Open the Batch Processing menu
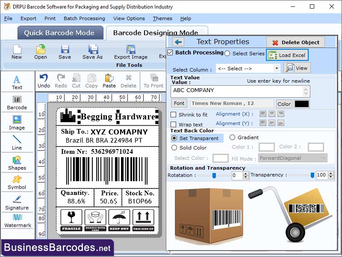Image resolution: width=342 pixels, height=257 pixels. [x=84, y=18]
